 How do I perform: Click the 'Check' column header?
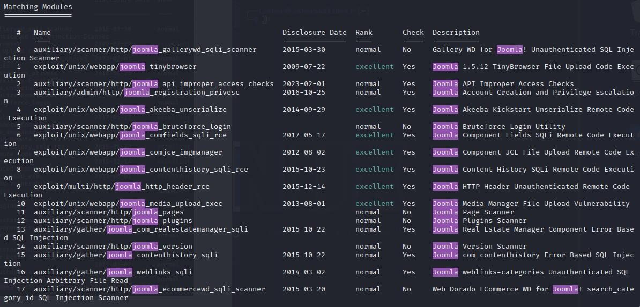[x=413, y=33]
